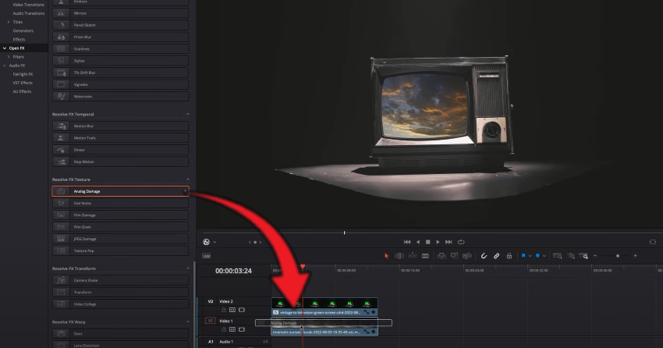The height and width of the screenshot is (348, 663).
Task: Expand the Filters subcategory
Action: (x=9, y=57)
